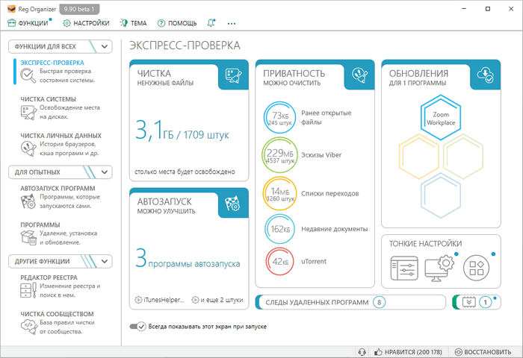Select Списки переходов label
The height and width of the screenshot is (358, 523).
click(330, 193)
